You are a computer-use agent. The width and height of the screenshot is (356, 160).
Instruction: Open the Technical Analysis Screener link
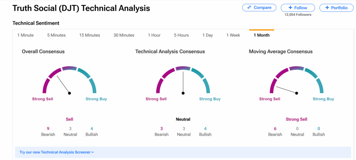[57, 152]
